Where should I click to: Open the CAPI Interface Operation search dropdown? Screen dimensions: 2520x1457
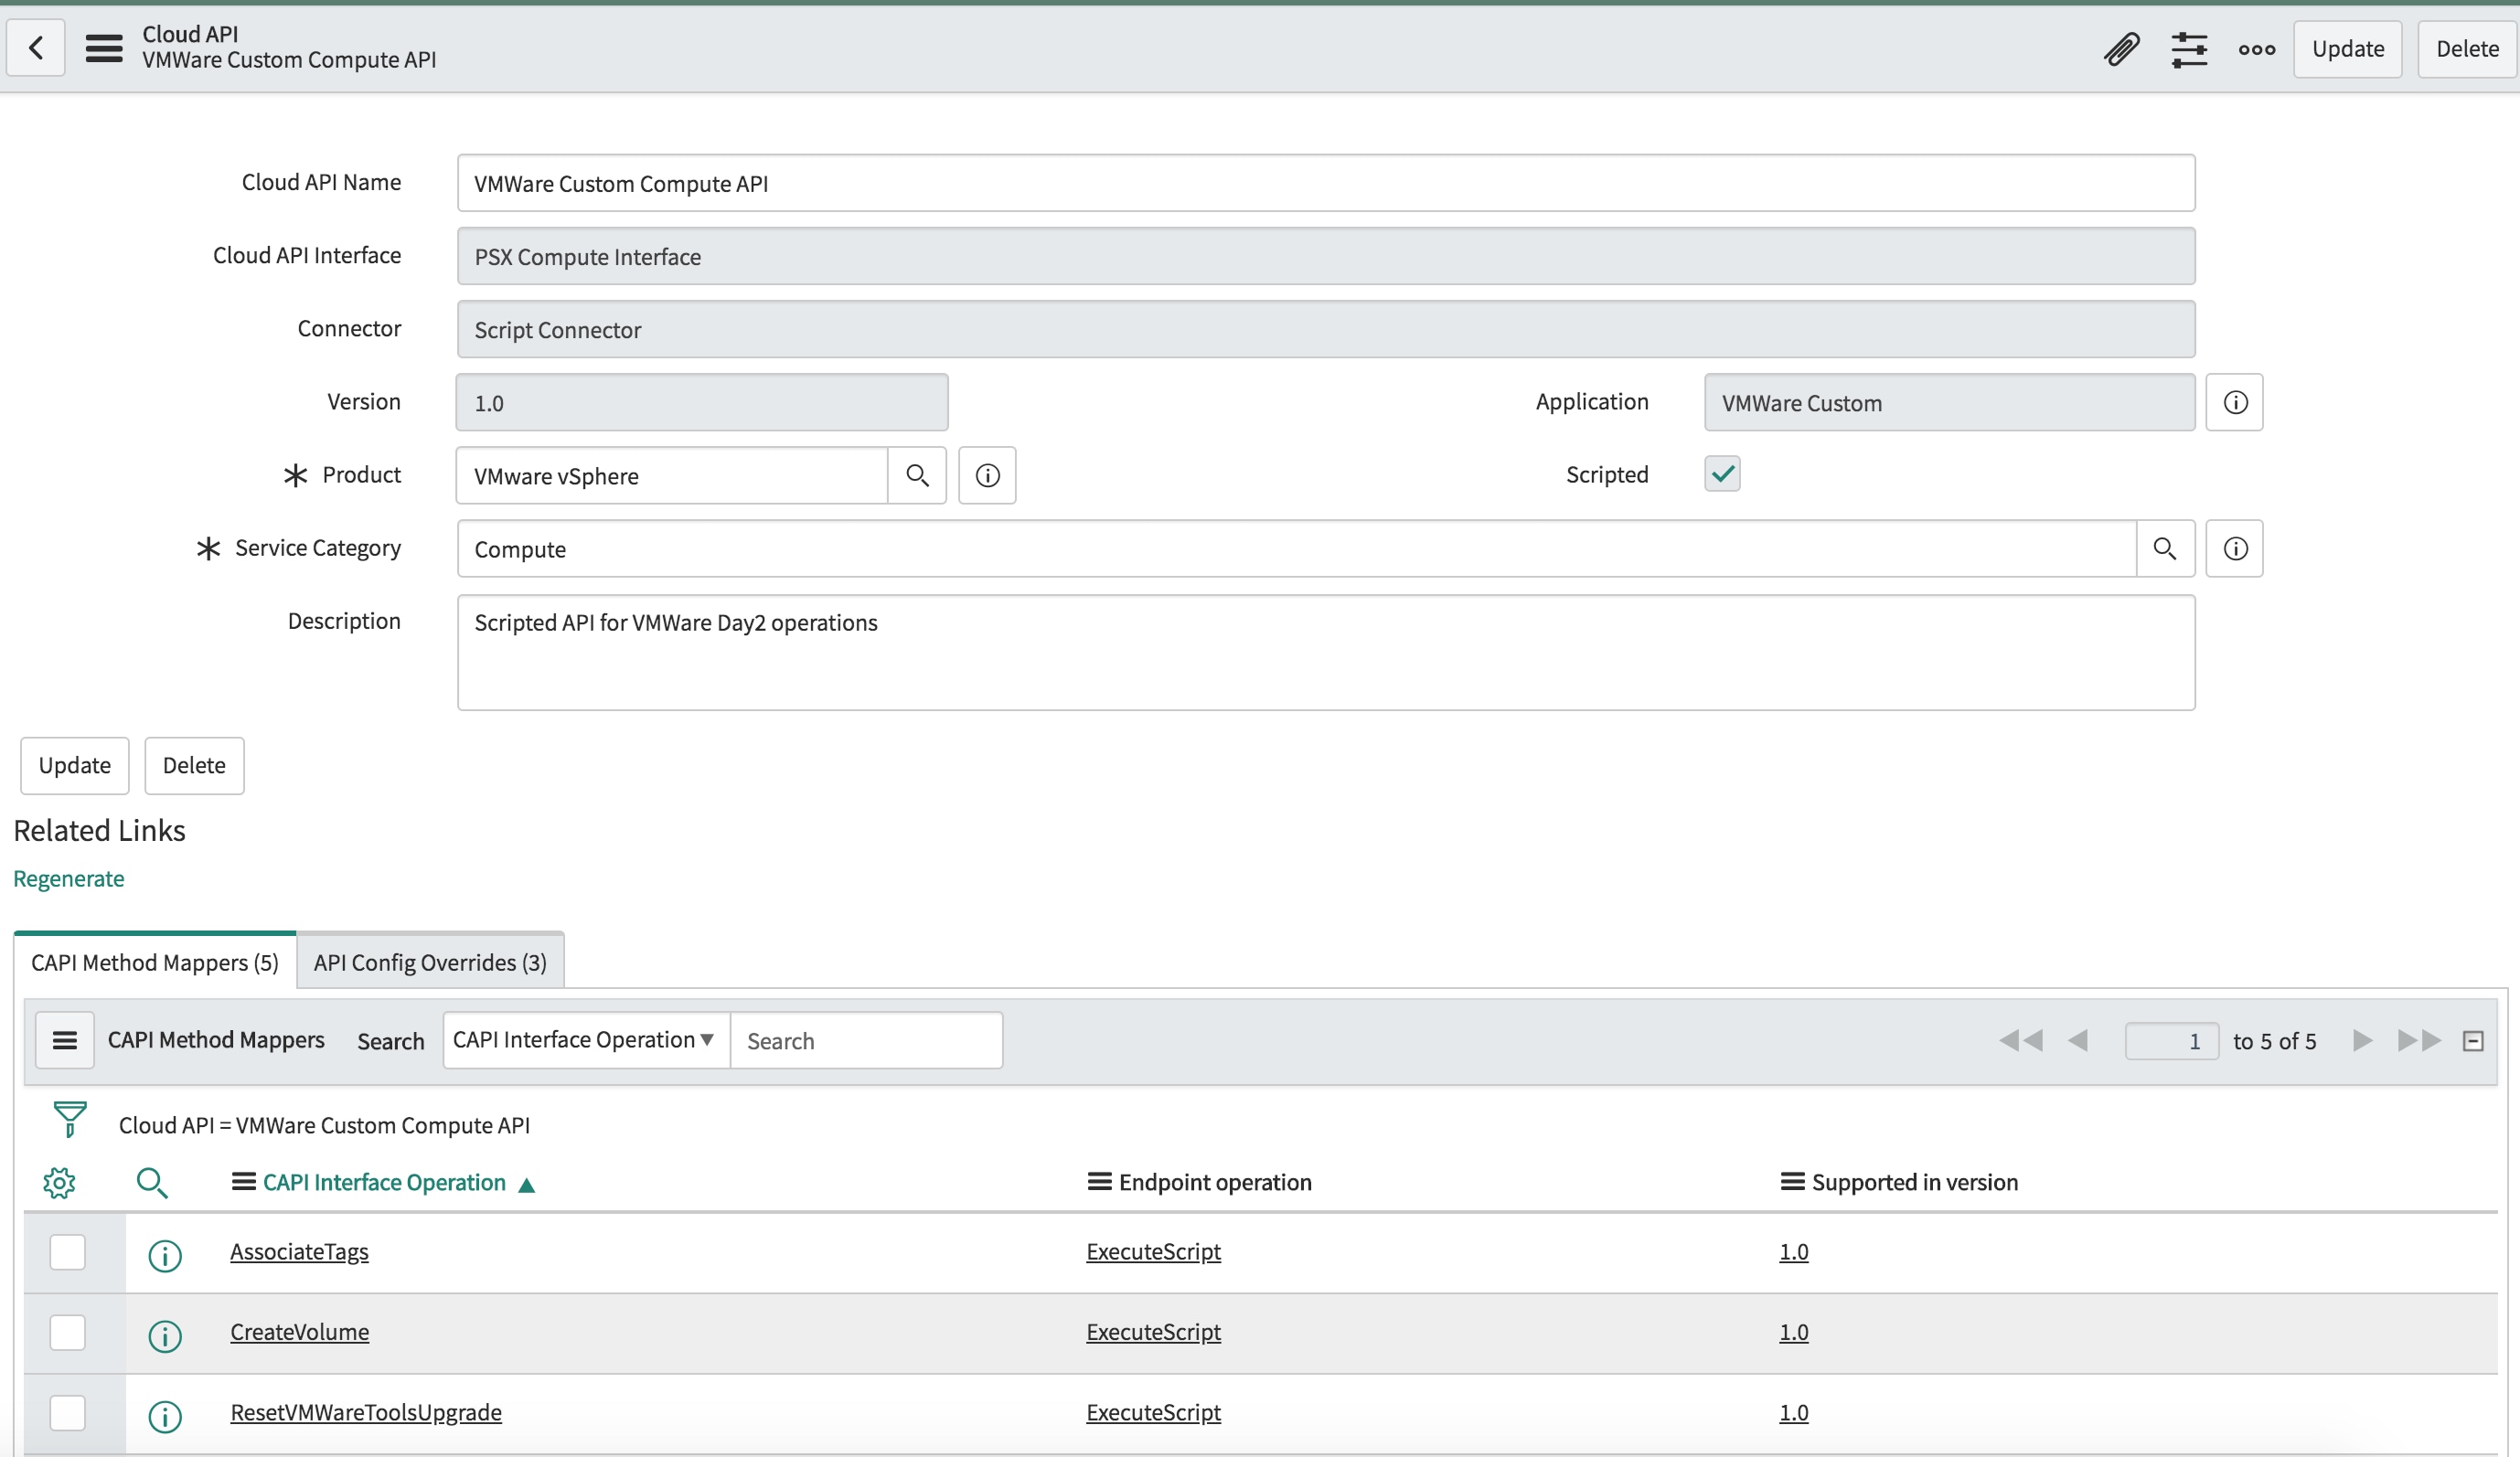[x=586, y=1039]
